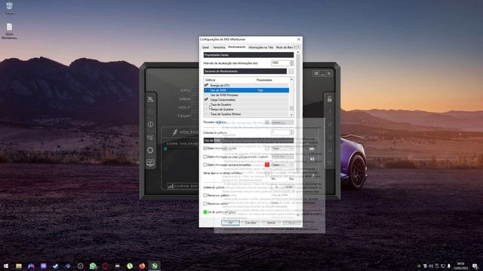Open the settings gear in Afterburner sidebar
Screen dimensions: 483x271
point(150,150)
